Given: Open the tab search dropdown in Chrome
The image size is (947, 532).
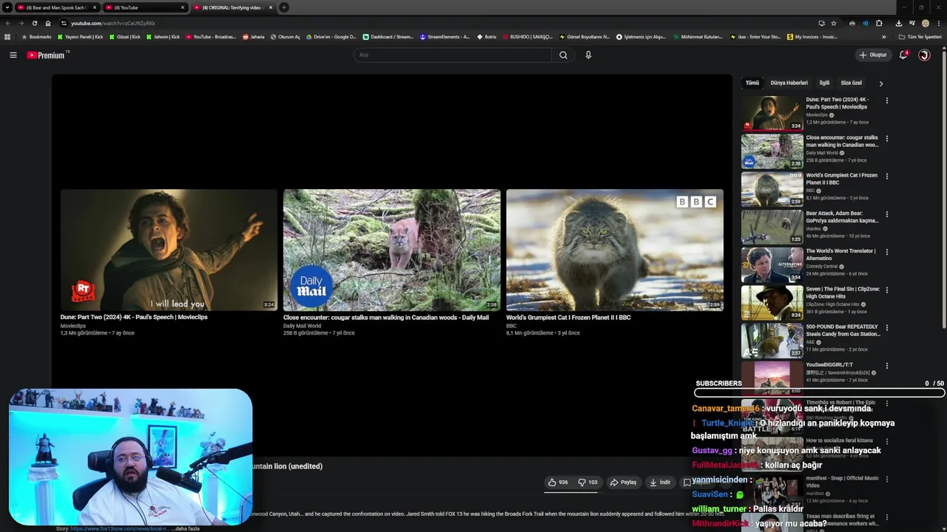Looking at the screenshot, I should (7, 7).
